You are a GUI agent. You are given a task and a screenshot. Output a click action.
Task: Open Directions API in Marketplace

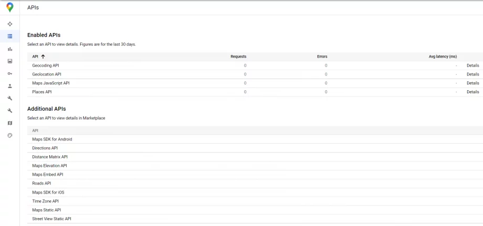coord(45,148)
